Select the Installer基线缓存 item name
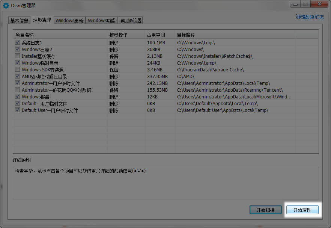The height and width of the screenshot is (228, 331). click(38, 56)
